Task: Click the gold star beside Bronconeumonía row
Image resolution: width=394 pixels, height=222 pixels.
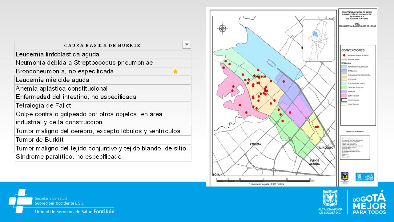Action: click(175, 72)
